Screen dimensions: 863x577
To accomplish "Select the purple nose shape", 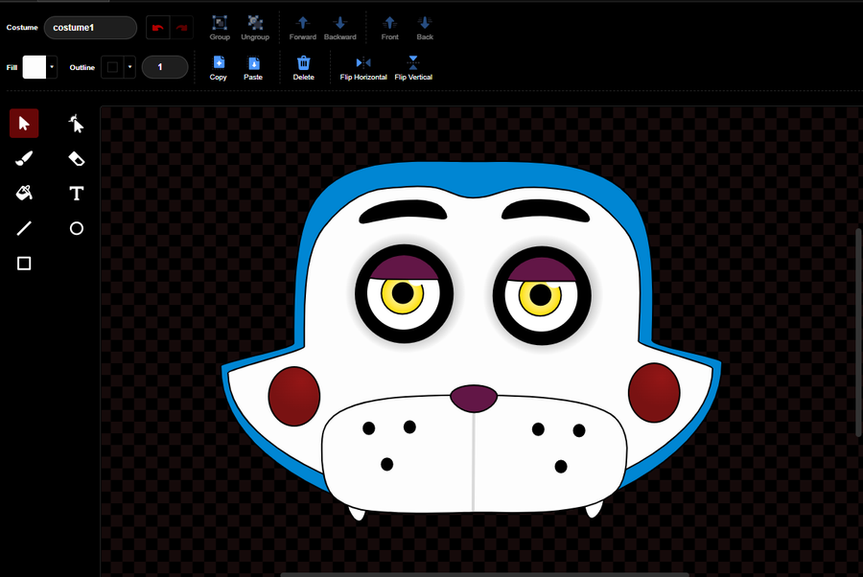I will 474,398.
